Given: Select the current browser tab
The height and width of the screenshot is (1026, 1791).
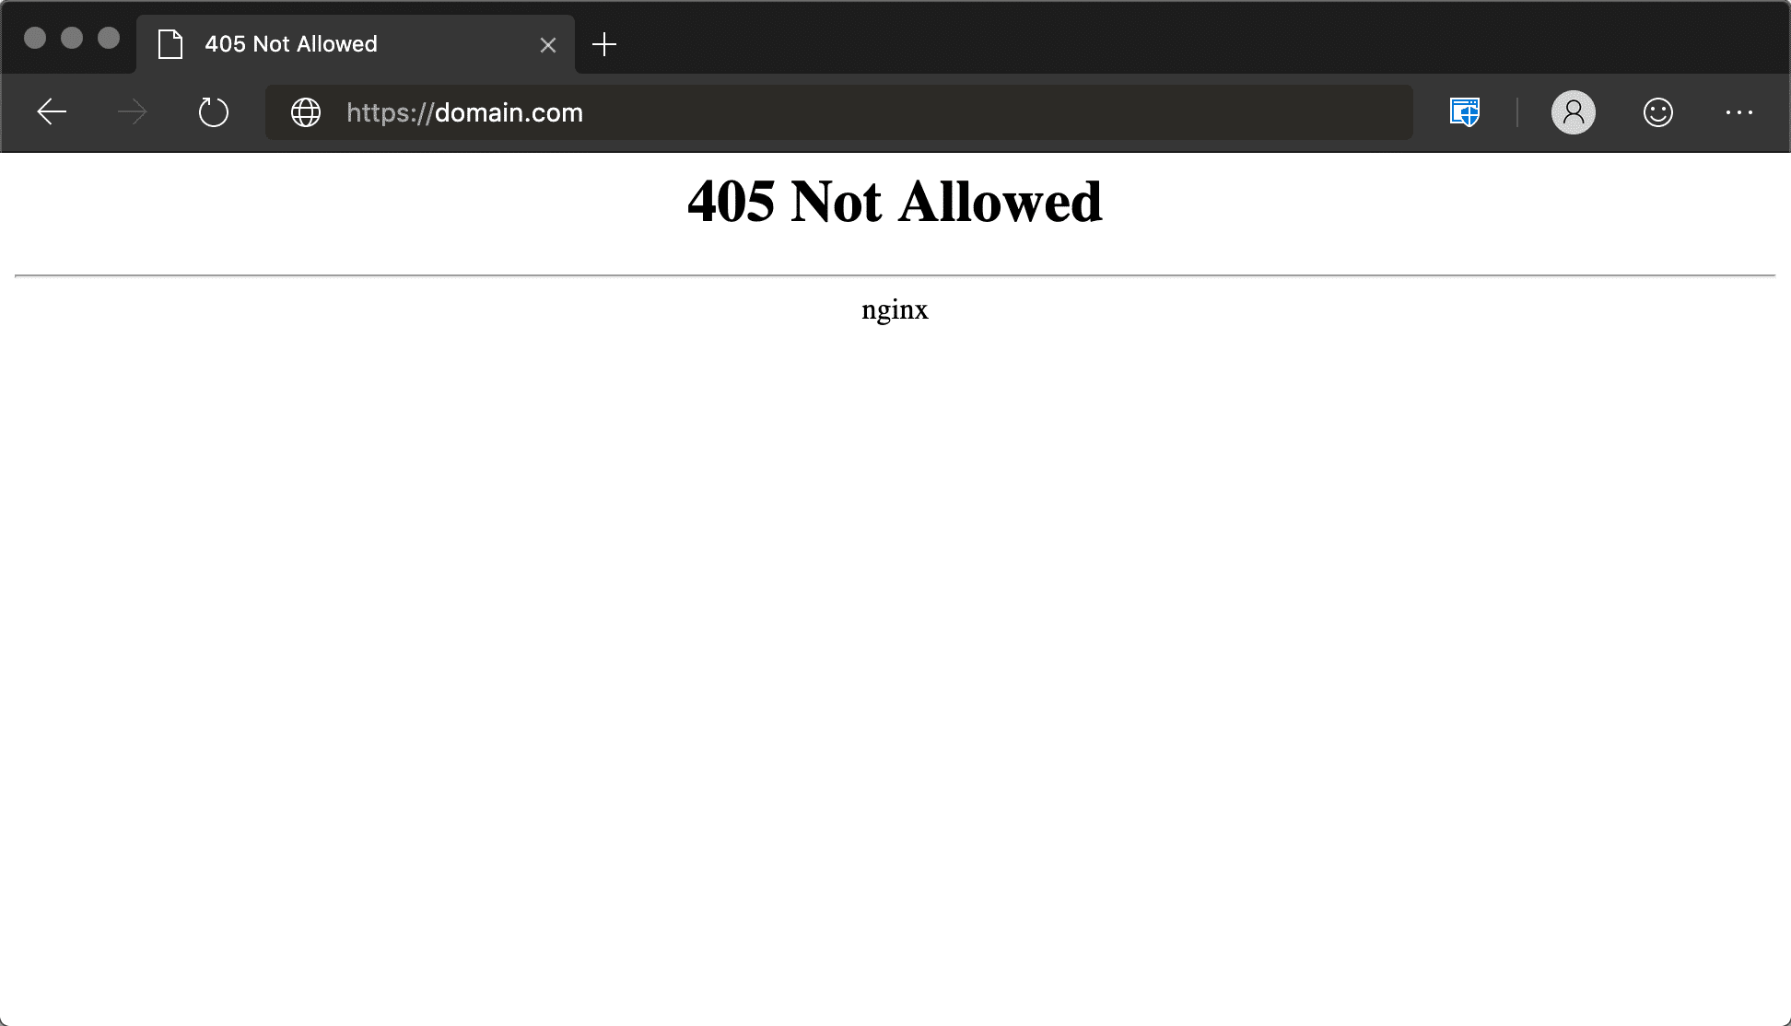Looking at the screenshot, I should pyautogui.click(x=356, y=44).
